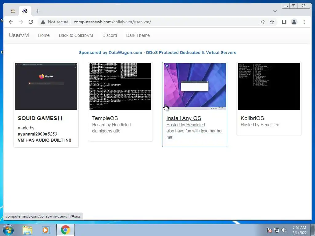The image size is (315, 236).
Task: Minimize the Chrome window
Action: tap(285, 6)
